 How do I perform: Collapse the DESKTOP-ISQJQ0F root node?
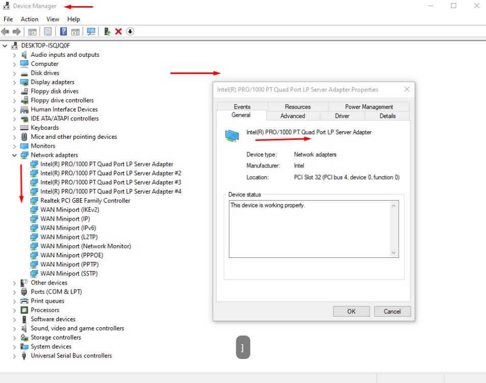point(5,45)
